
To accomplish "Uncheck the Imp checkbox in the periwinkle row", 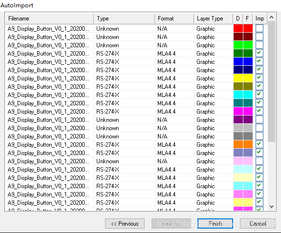I will click(259, 153).
